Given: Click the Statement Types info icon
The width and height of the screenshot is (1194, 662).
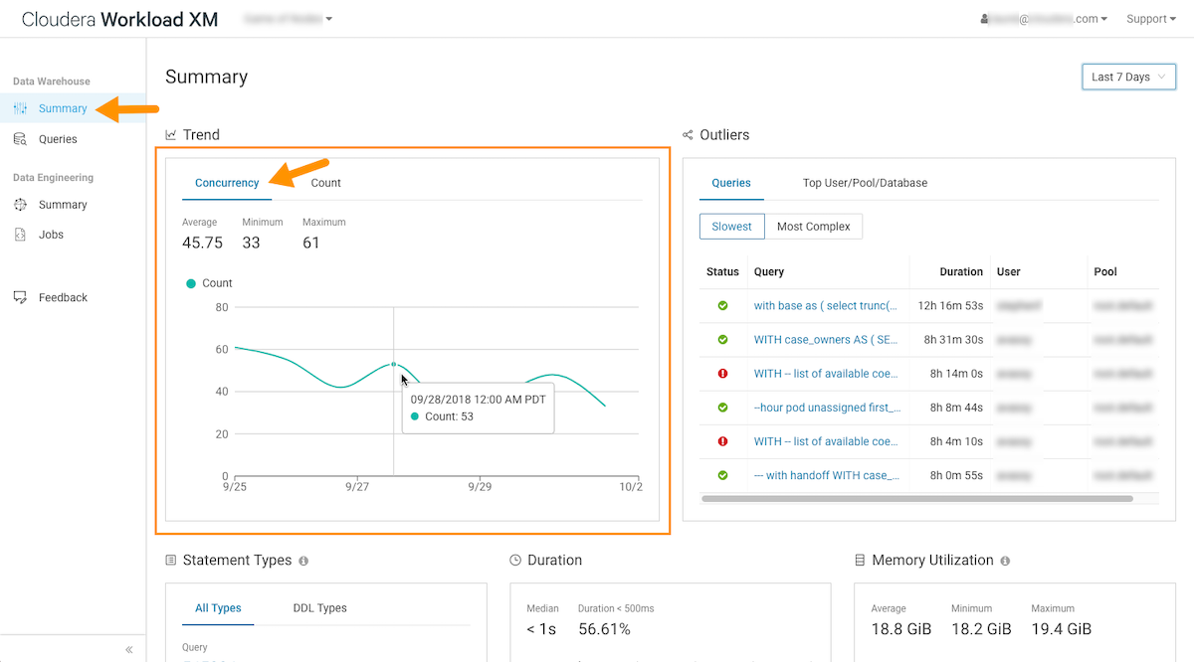Looking at the screenshot, I should (303, 561).
